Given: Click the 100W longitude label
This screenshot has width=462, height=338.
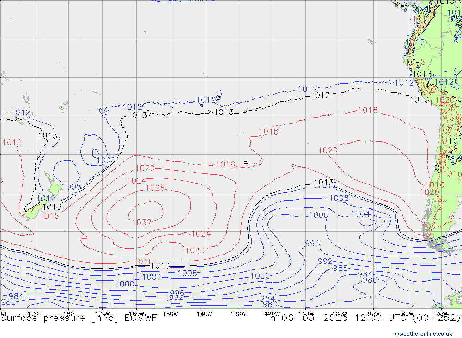Looking at the screenshot, I should (x=340, y=314).
